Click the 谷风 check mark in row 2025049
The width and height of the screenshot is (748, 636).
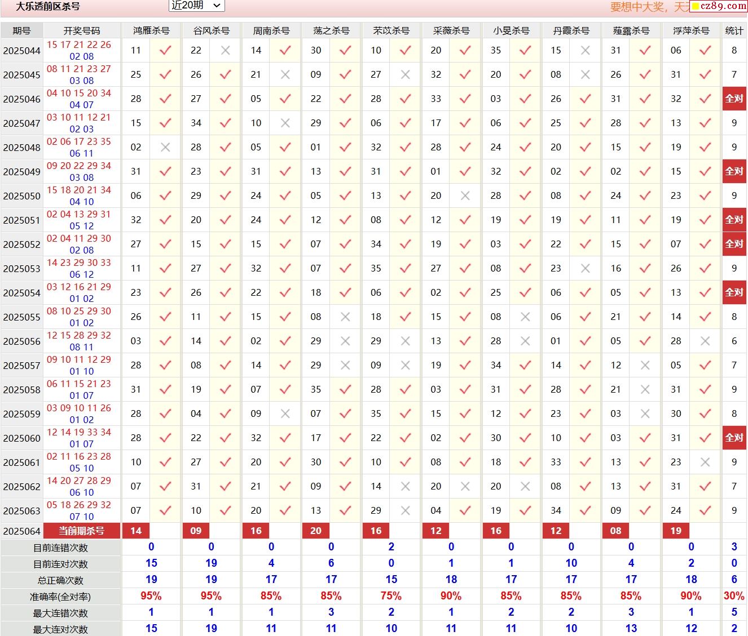tap(226, 171)
